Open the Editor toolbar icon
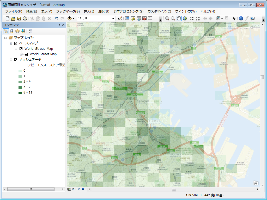The height and width of the screenshot is (200, 267). coord(120,18)
